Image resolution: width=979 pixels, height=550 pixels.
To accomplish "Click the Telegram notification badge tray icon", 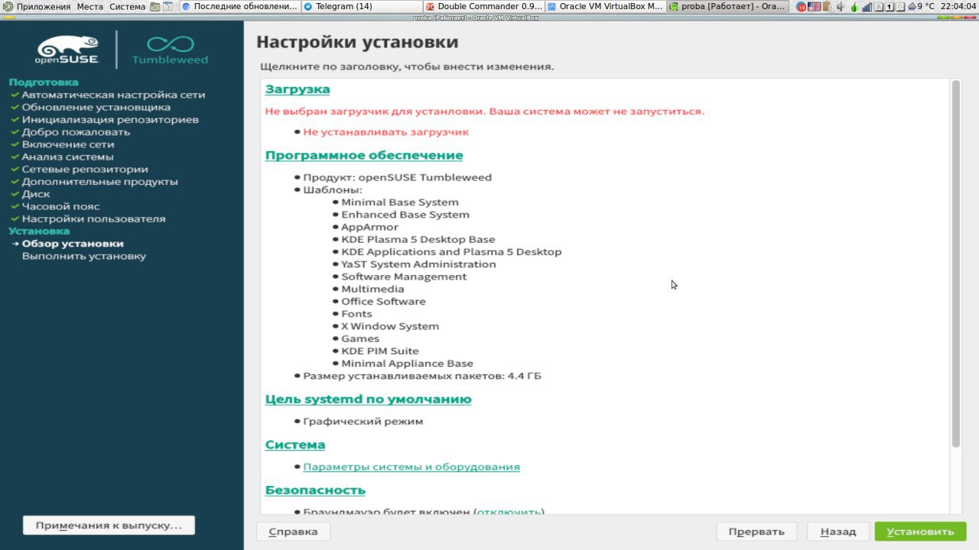I will [x=802, y=7].
